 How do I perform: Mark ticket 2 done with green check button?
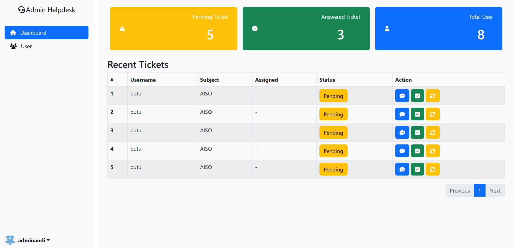tap(417, 114)
